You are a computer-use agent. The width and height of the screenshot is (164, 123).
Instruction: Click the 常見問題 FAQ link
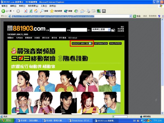coord(121,29)
